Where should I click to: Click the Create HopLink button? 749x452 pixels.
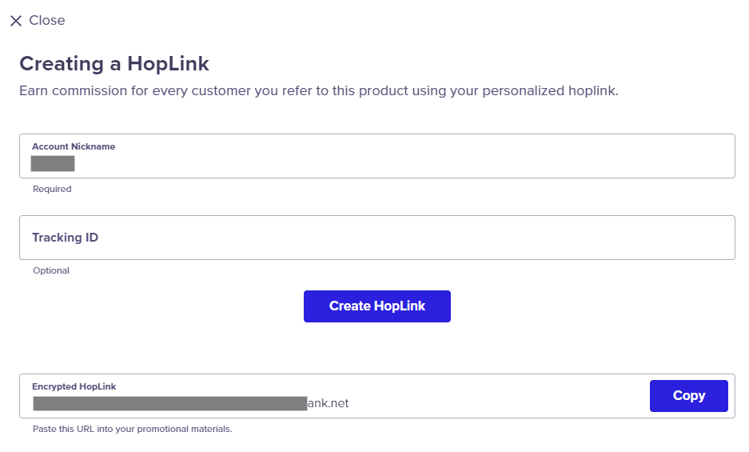pyautogui.click(x=376, y=306)
